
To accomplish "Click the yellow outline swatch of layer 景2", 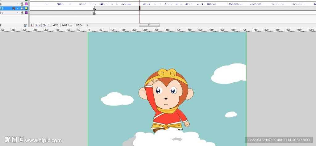I will 26,8.
